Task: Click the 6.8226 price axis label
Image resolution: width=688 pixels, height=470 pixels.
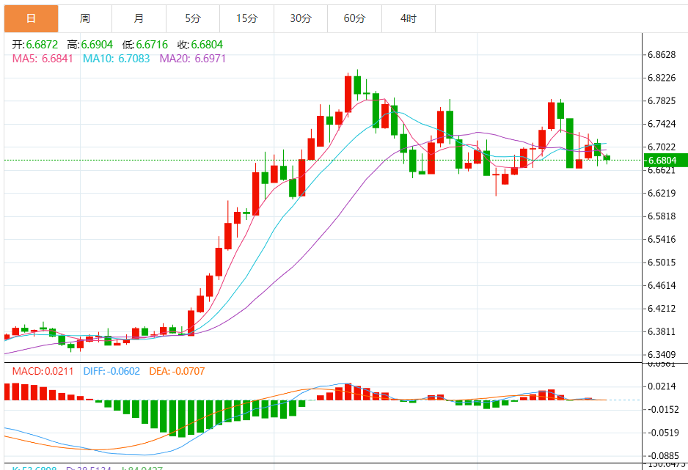Action: 662,78
